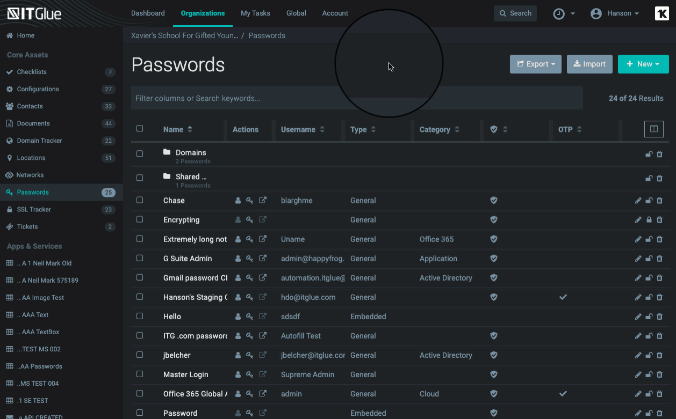Click the lock icon on Encrypting row
This screenshot has height=419, width=676.
click(x=649, y=220)
